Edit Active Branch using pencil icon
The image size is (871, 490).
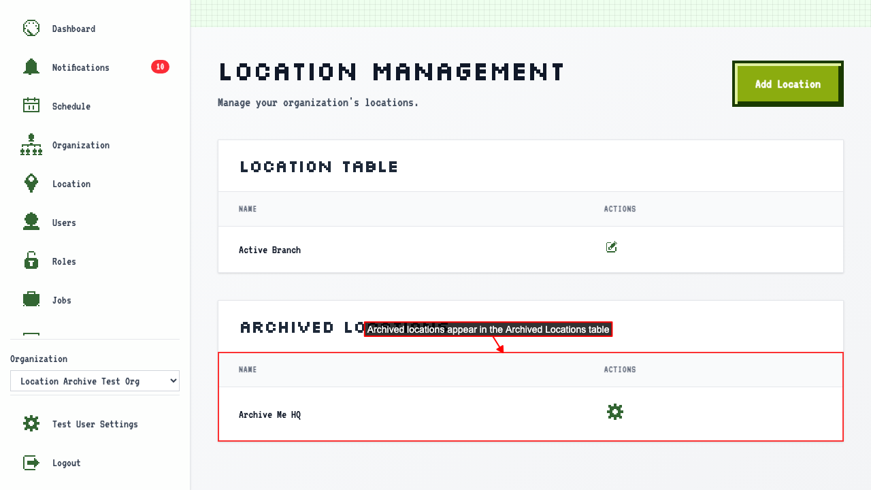click(x=612, y=247)
